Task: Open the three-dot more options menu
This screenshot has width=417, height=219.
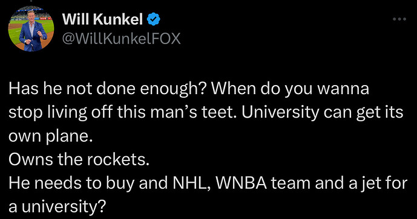Action: (x=399, y=19)
